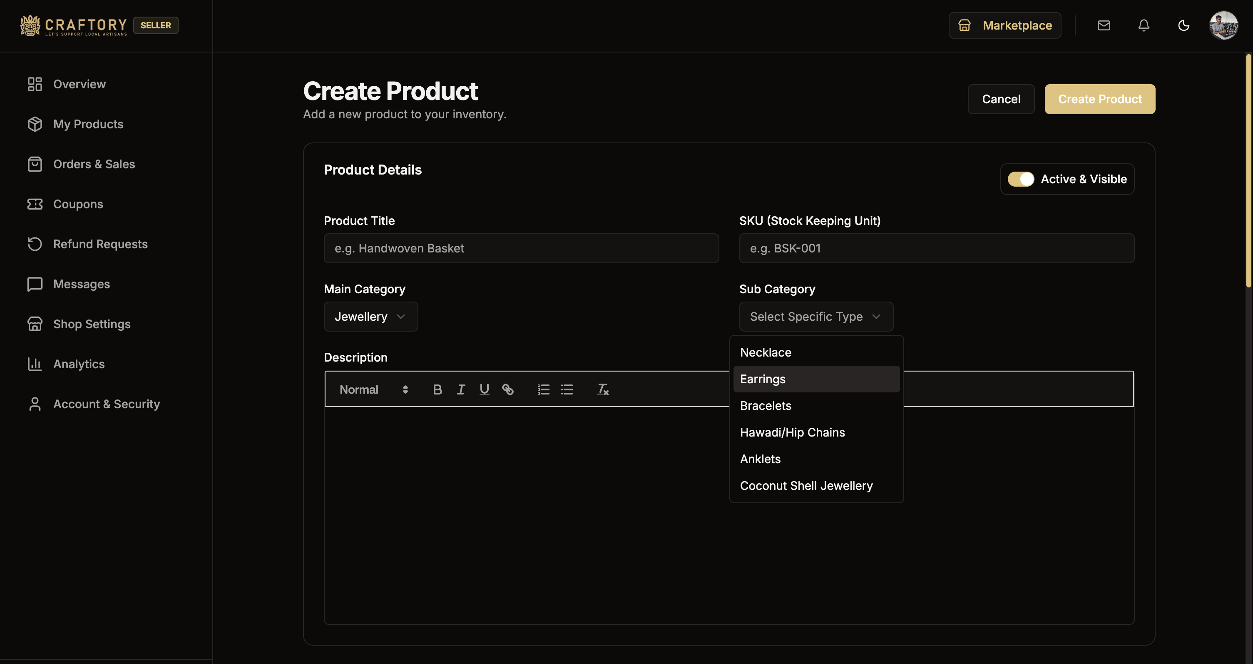Start a bulleted list
The width and height of the screenshot is (1253, 664).
(x=567, y=389)
